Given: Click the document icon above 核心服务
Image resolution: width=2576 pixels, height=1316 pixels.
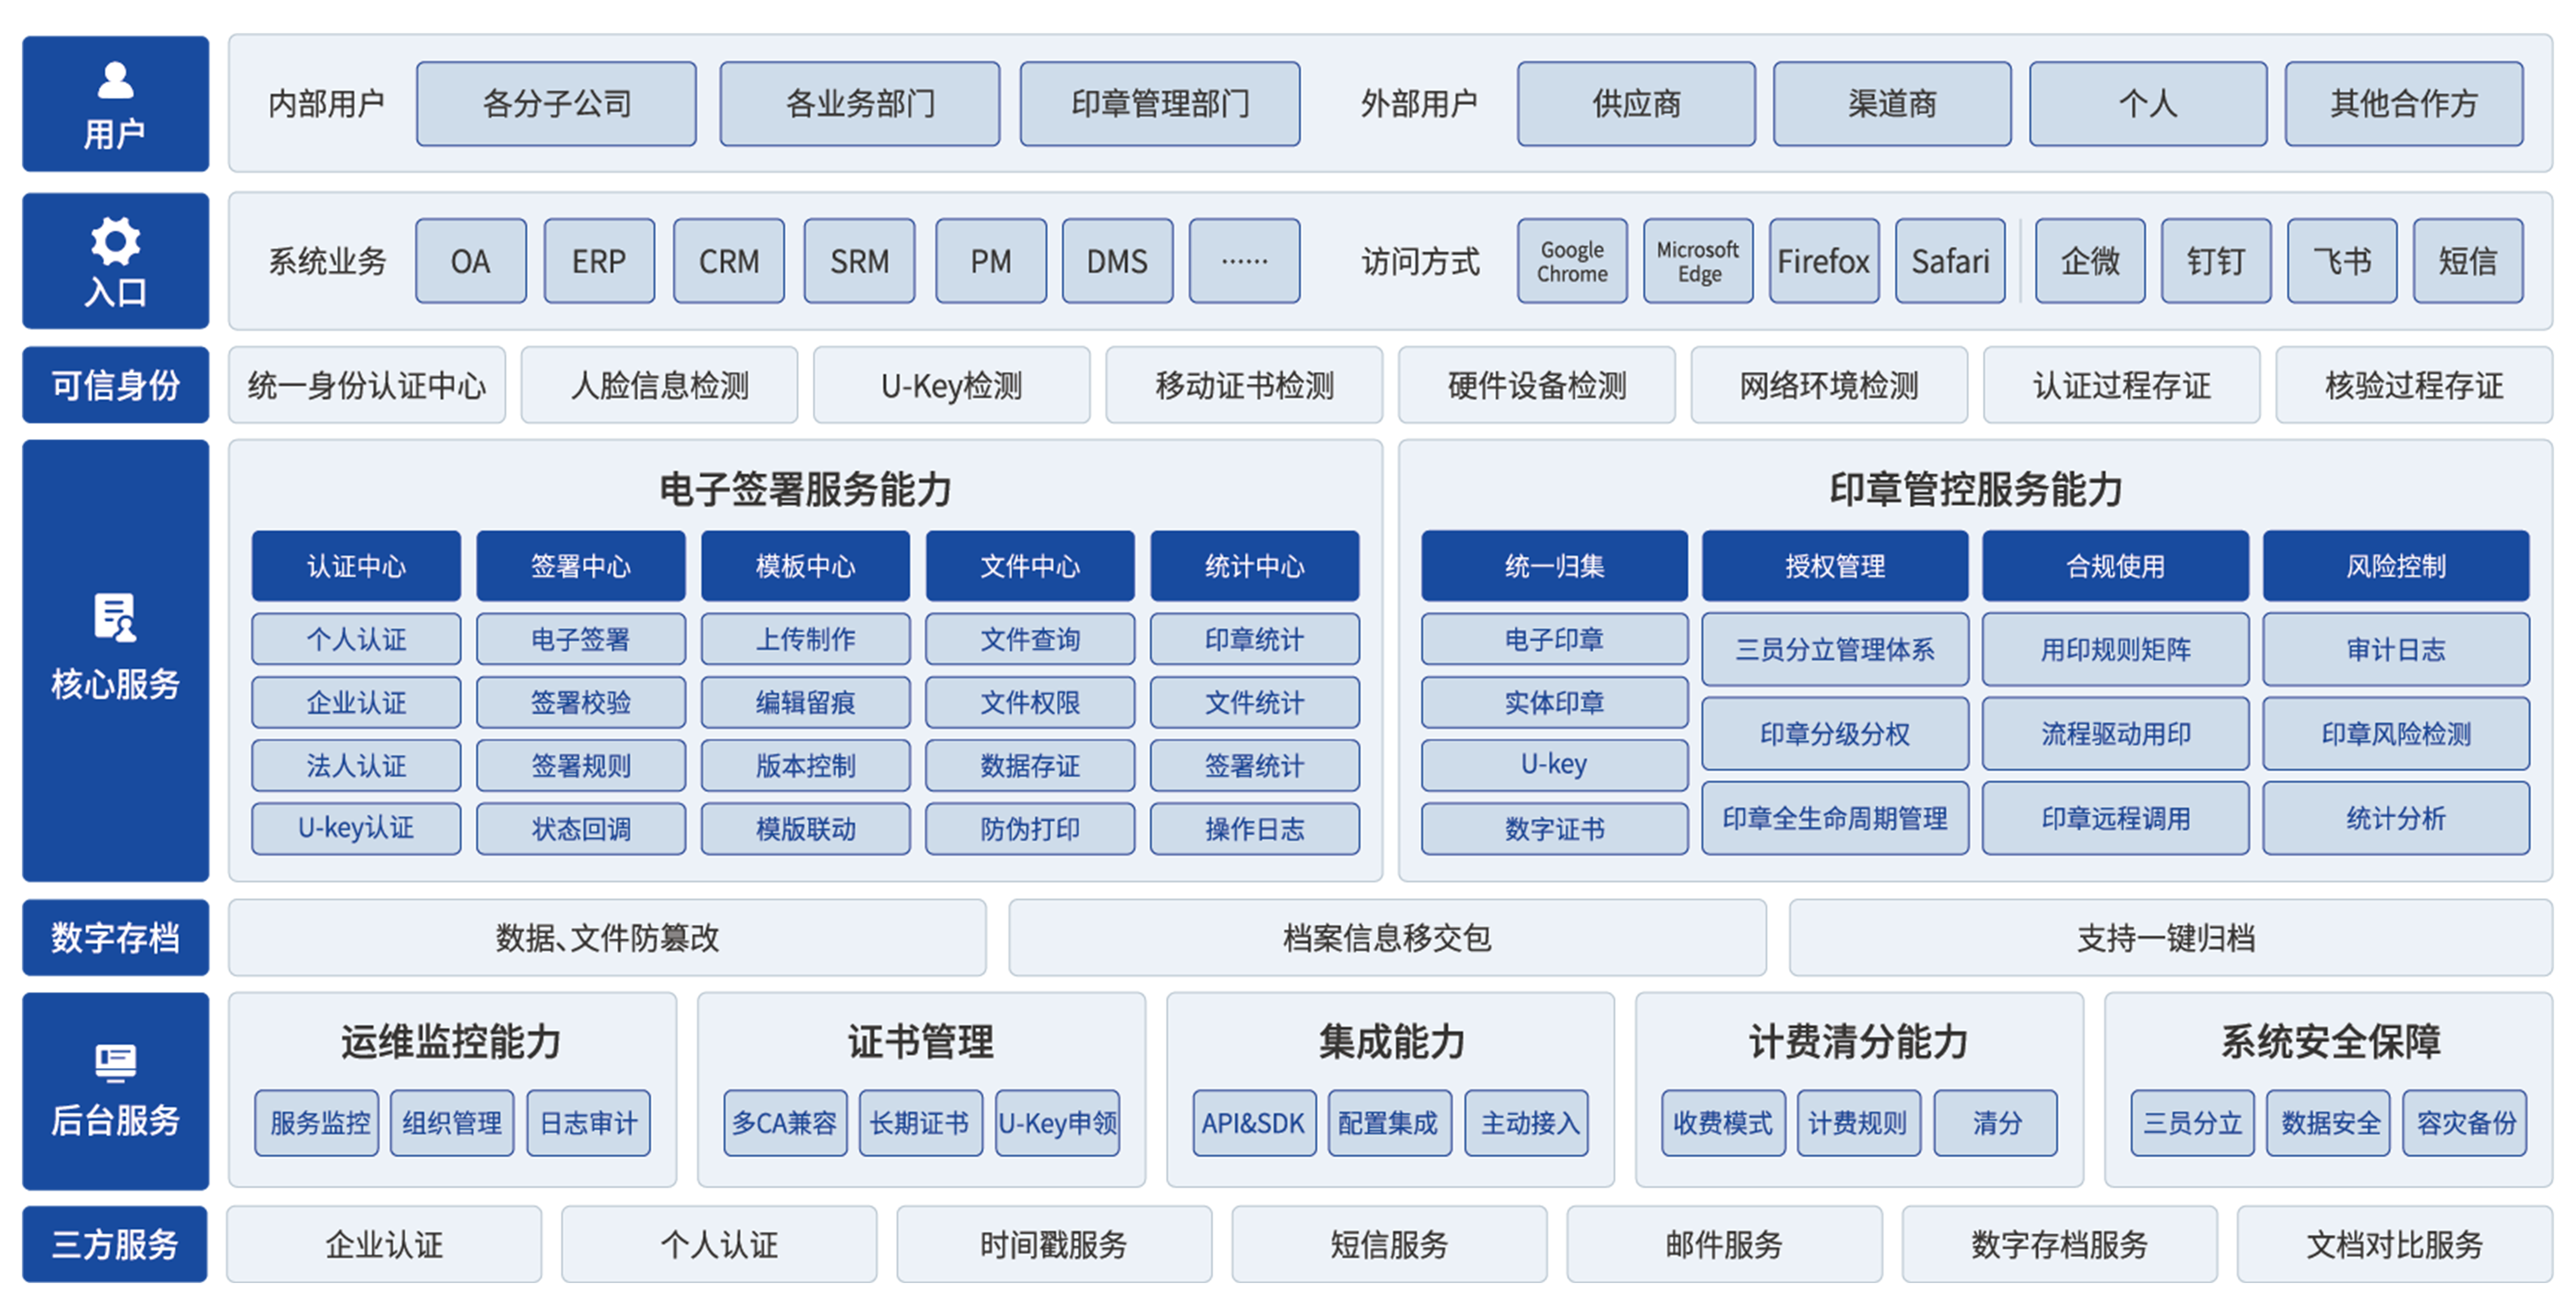Looking at the screenshot, I should pyautogui.click(x=115, y=616).
